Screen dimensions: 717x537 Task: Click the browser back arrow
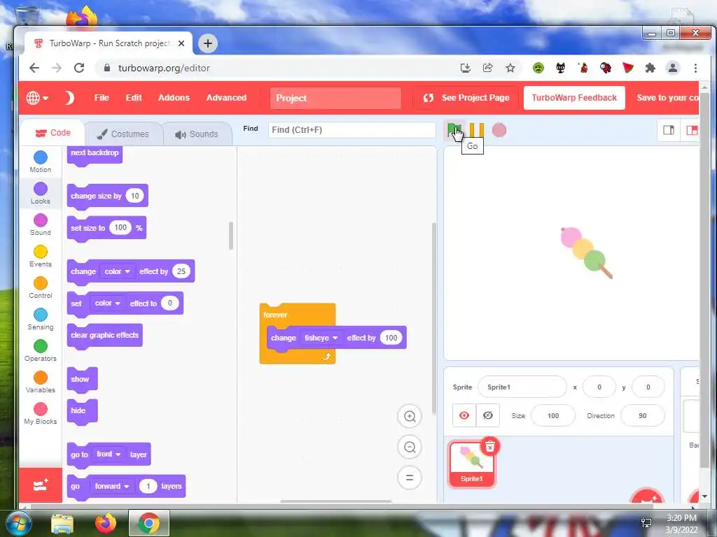tap(34, 68)
